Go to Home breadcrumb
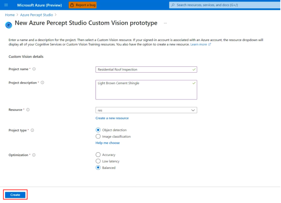 [x=10, y=15]
